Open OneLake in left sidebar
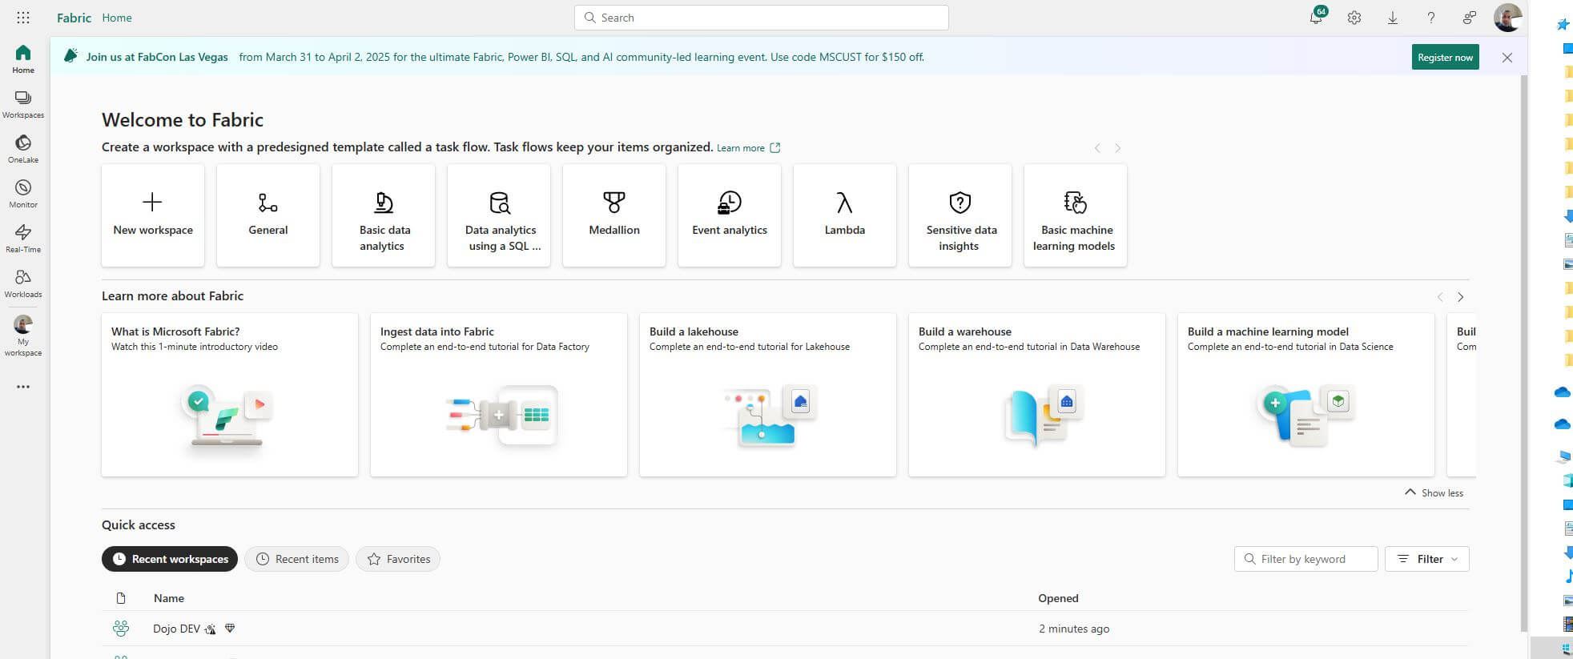Image resolution: width=1573 pixels, height=659 pixels. point(23,149)
